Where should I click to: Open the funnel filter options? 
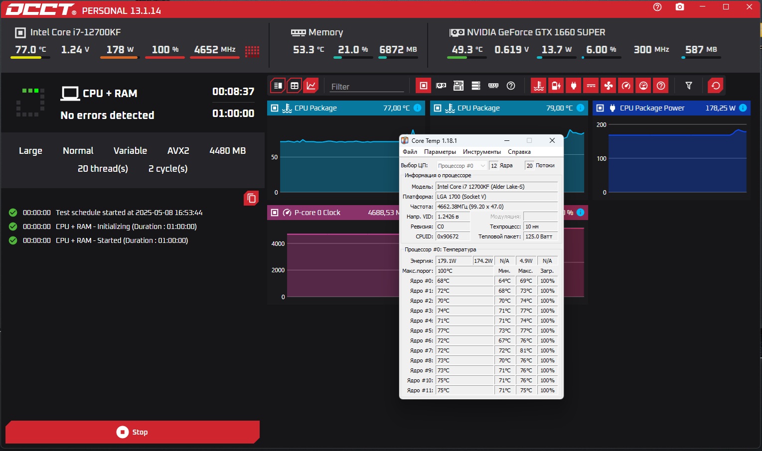click(689, 86)
